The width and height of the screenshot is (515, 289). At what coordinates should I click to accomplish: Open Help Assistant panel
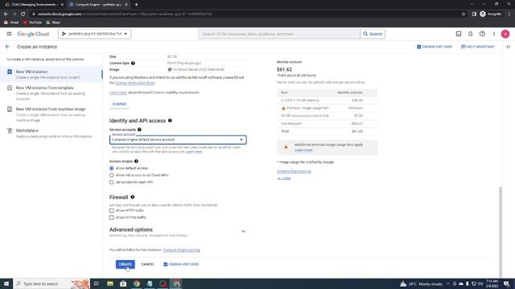point(477,47)
